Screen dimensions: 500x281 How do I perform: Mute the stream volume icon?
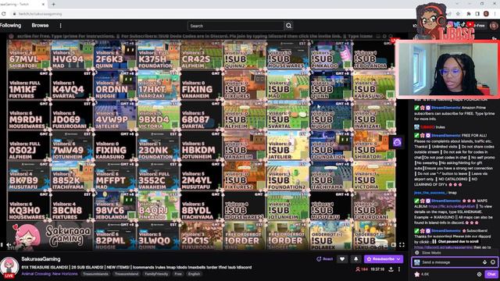tap(9, 244)
